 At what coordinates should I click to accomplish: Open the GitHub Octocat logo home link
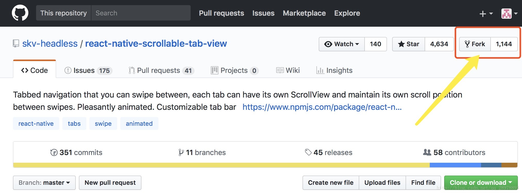click(20, 13)
